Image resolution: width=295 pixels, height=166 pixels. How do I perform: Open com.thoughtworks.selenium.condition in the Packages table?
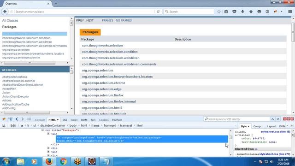(110, 52)
